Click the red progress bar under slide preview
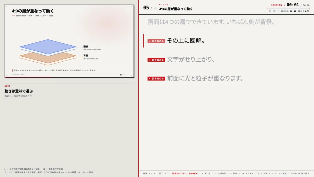 point(28,77)
